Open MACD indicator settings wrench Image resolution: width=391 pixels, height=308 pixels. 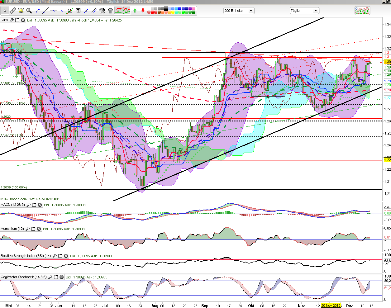pos(29,205)
